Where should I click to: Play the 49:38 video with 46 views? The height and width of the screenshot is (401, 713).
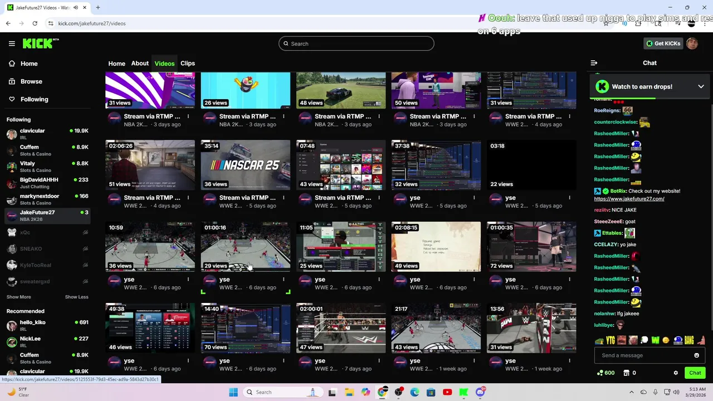(x=150, y=328)
